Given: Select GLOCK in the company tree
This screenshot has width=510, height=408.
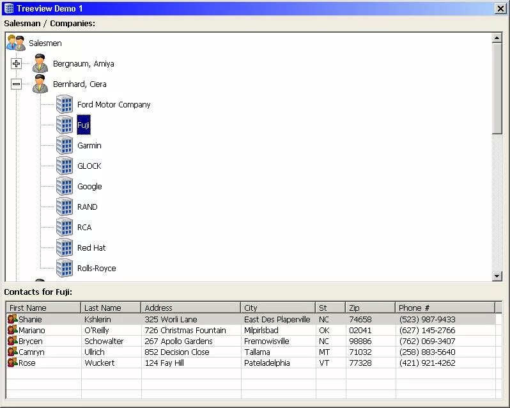Looking at the screenshot, I should click(x=89, y=166).
